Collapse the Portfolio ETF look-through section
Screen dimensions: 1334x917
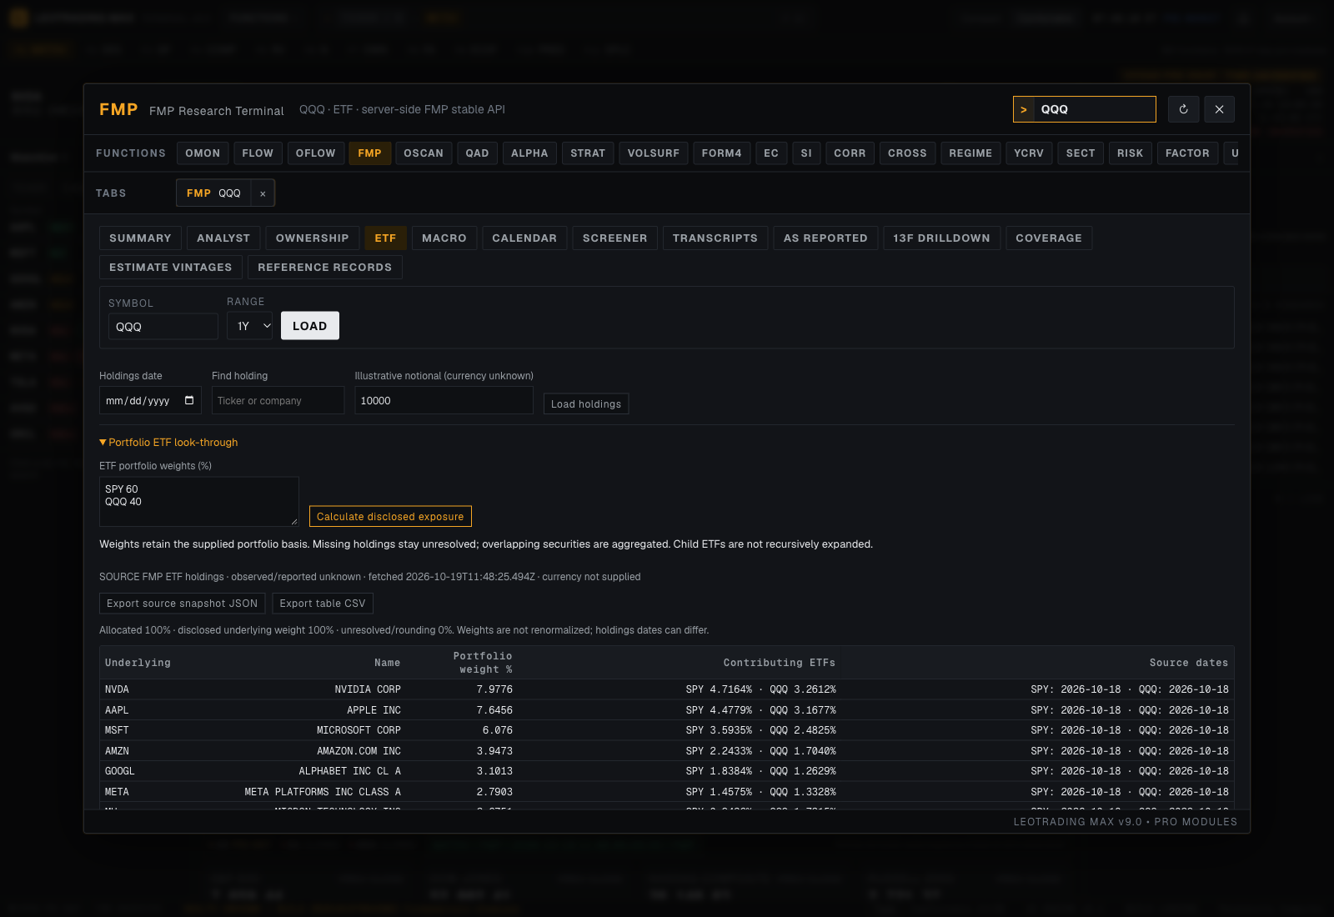point(168,443)
